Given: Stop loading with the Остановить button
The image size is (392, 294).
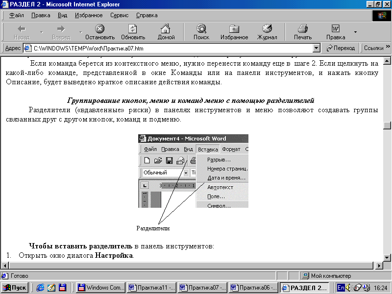Looking at the screenshot, I should [100, 32].
